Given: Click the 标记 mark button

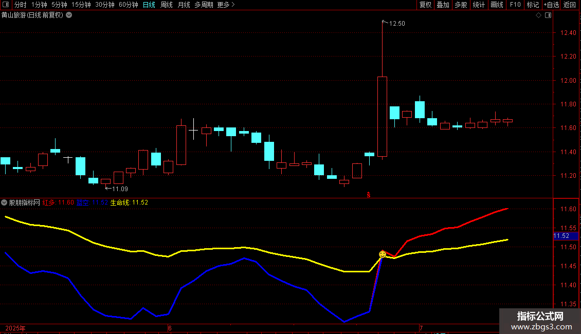Looking at the screenshot, I should click(x=533, y=5).
